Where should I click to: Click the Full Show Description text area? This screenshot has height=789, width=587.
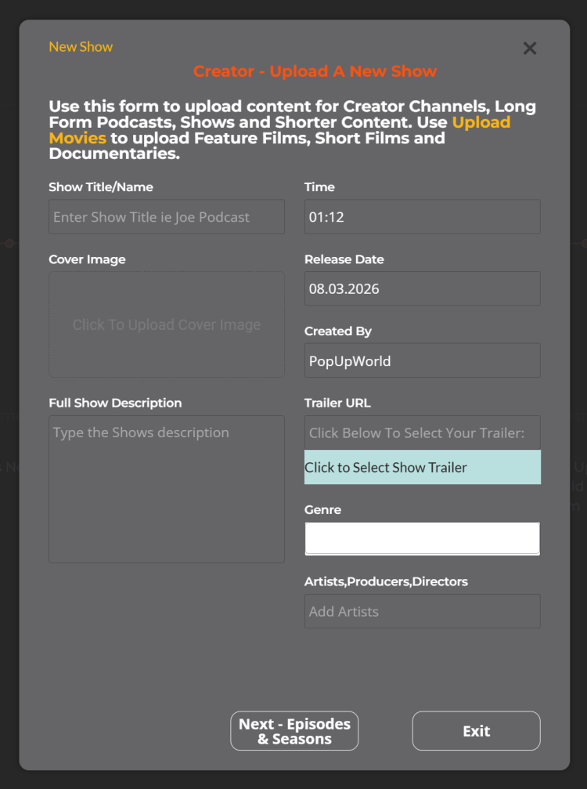point(167,489)
